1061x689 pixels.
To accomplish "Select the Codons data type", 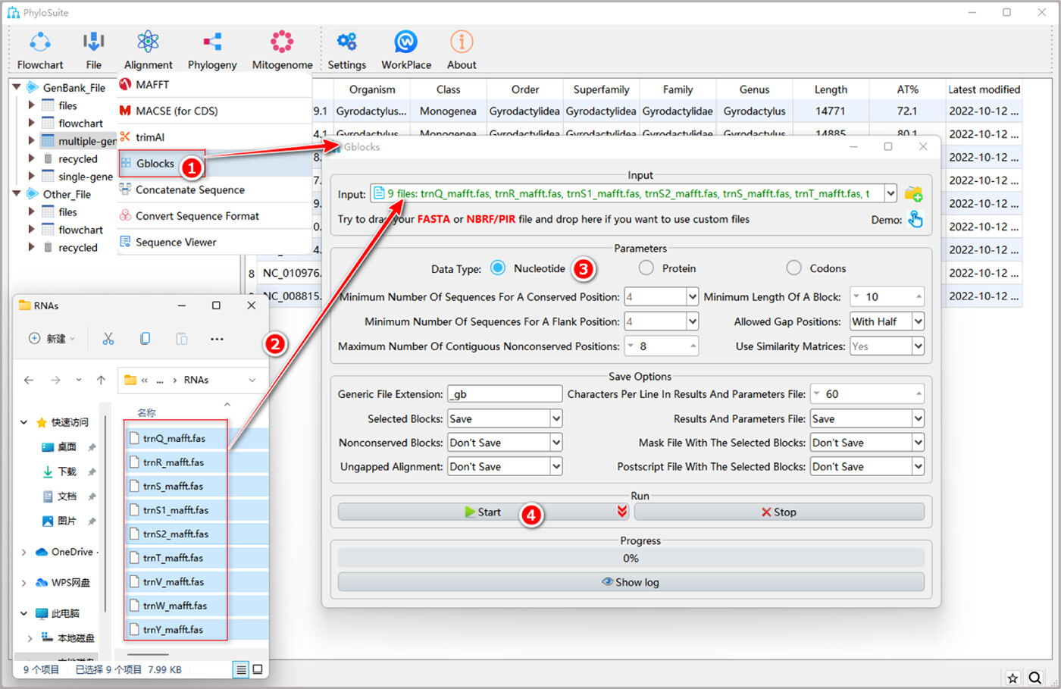I will [793, 268].
